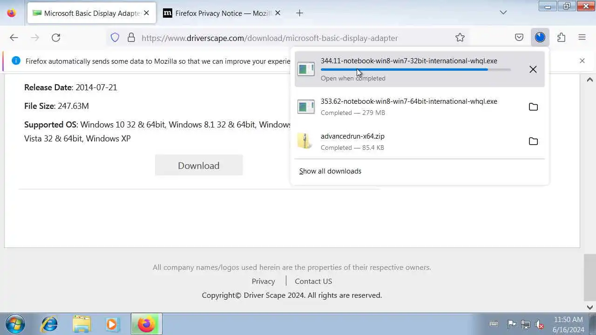Reload the current page
The width and height of the screenshot is (596, 335).
(56, 38)
